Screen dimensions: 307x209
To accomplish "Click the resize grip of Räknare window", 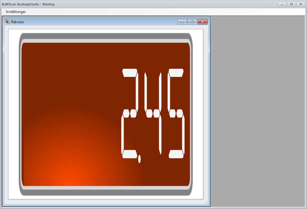I will tap(206, 202).
